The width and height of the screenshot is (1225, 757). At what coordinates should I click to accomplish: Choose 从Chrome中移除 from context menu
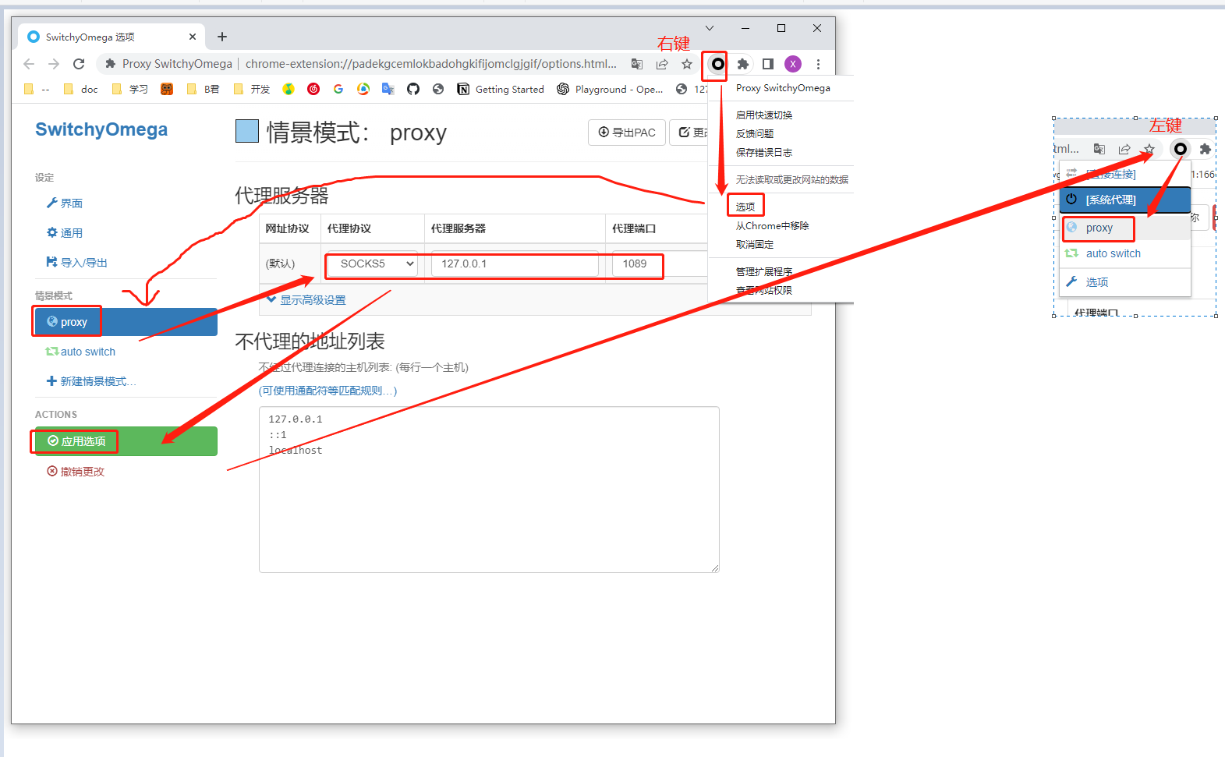pos(772,226)
